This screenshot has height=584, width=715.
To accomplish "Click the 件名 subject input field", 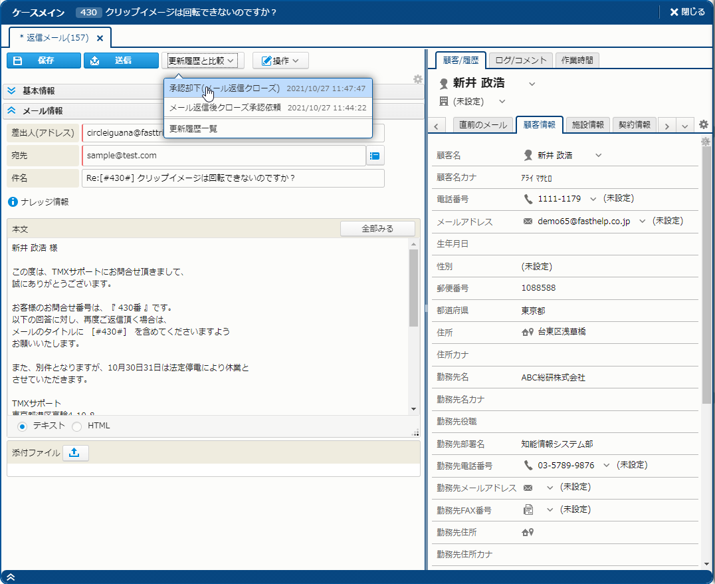I will tap(233, 178).
